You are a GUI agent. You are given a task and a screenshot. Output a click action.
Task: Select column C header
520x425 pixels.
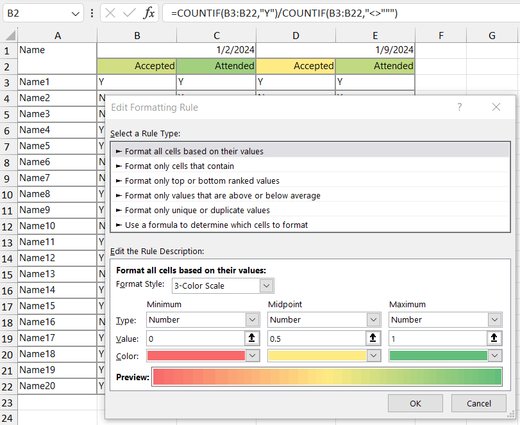pos(217,35)
